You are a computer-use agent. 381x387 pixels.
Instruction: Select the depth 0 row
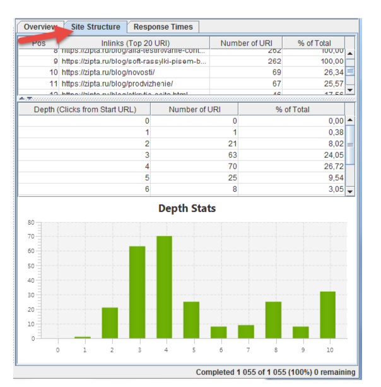click(182, 121)
